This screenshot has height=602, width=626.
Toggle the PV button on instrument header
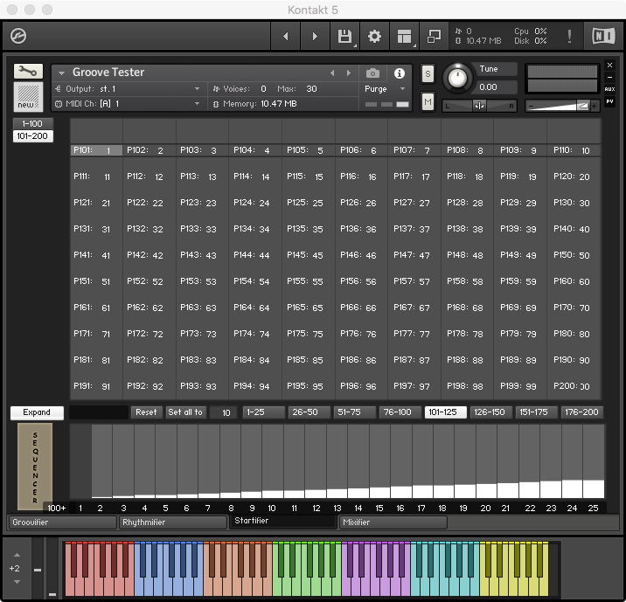[609, 101]
